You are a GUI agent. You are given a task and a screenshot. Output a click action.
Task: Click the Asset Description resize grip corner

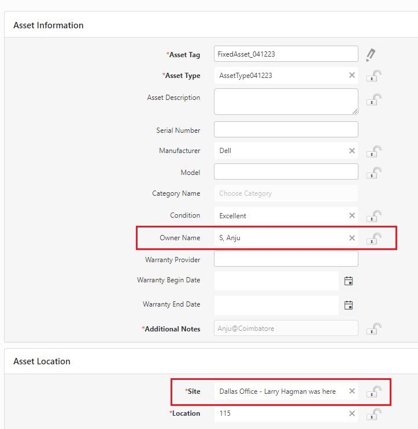tap(355, 111)
